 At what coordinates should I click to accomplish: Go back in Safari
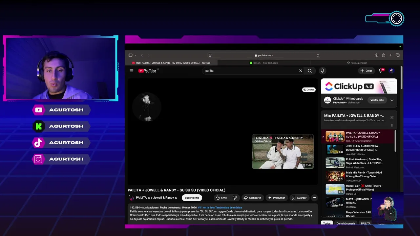point(142,55)
